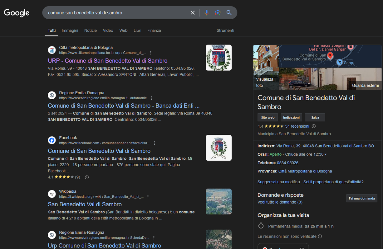The width and height of the screenshot is (383, 249).
Task: Open the Strumenti search tools
Action: [x=225, y=31]
